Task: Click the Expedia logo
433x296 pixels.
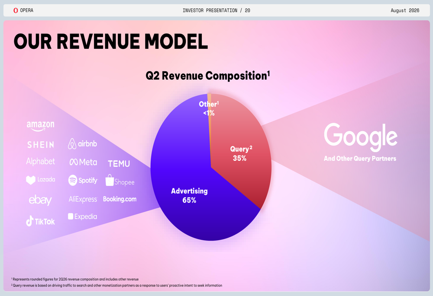Action: [83, 216]
